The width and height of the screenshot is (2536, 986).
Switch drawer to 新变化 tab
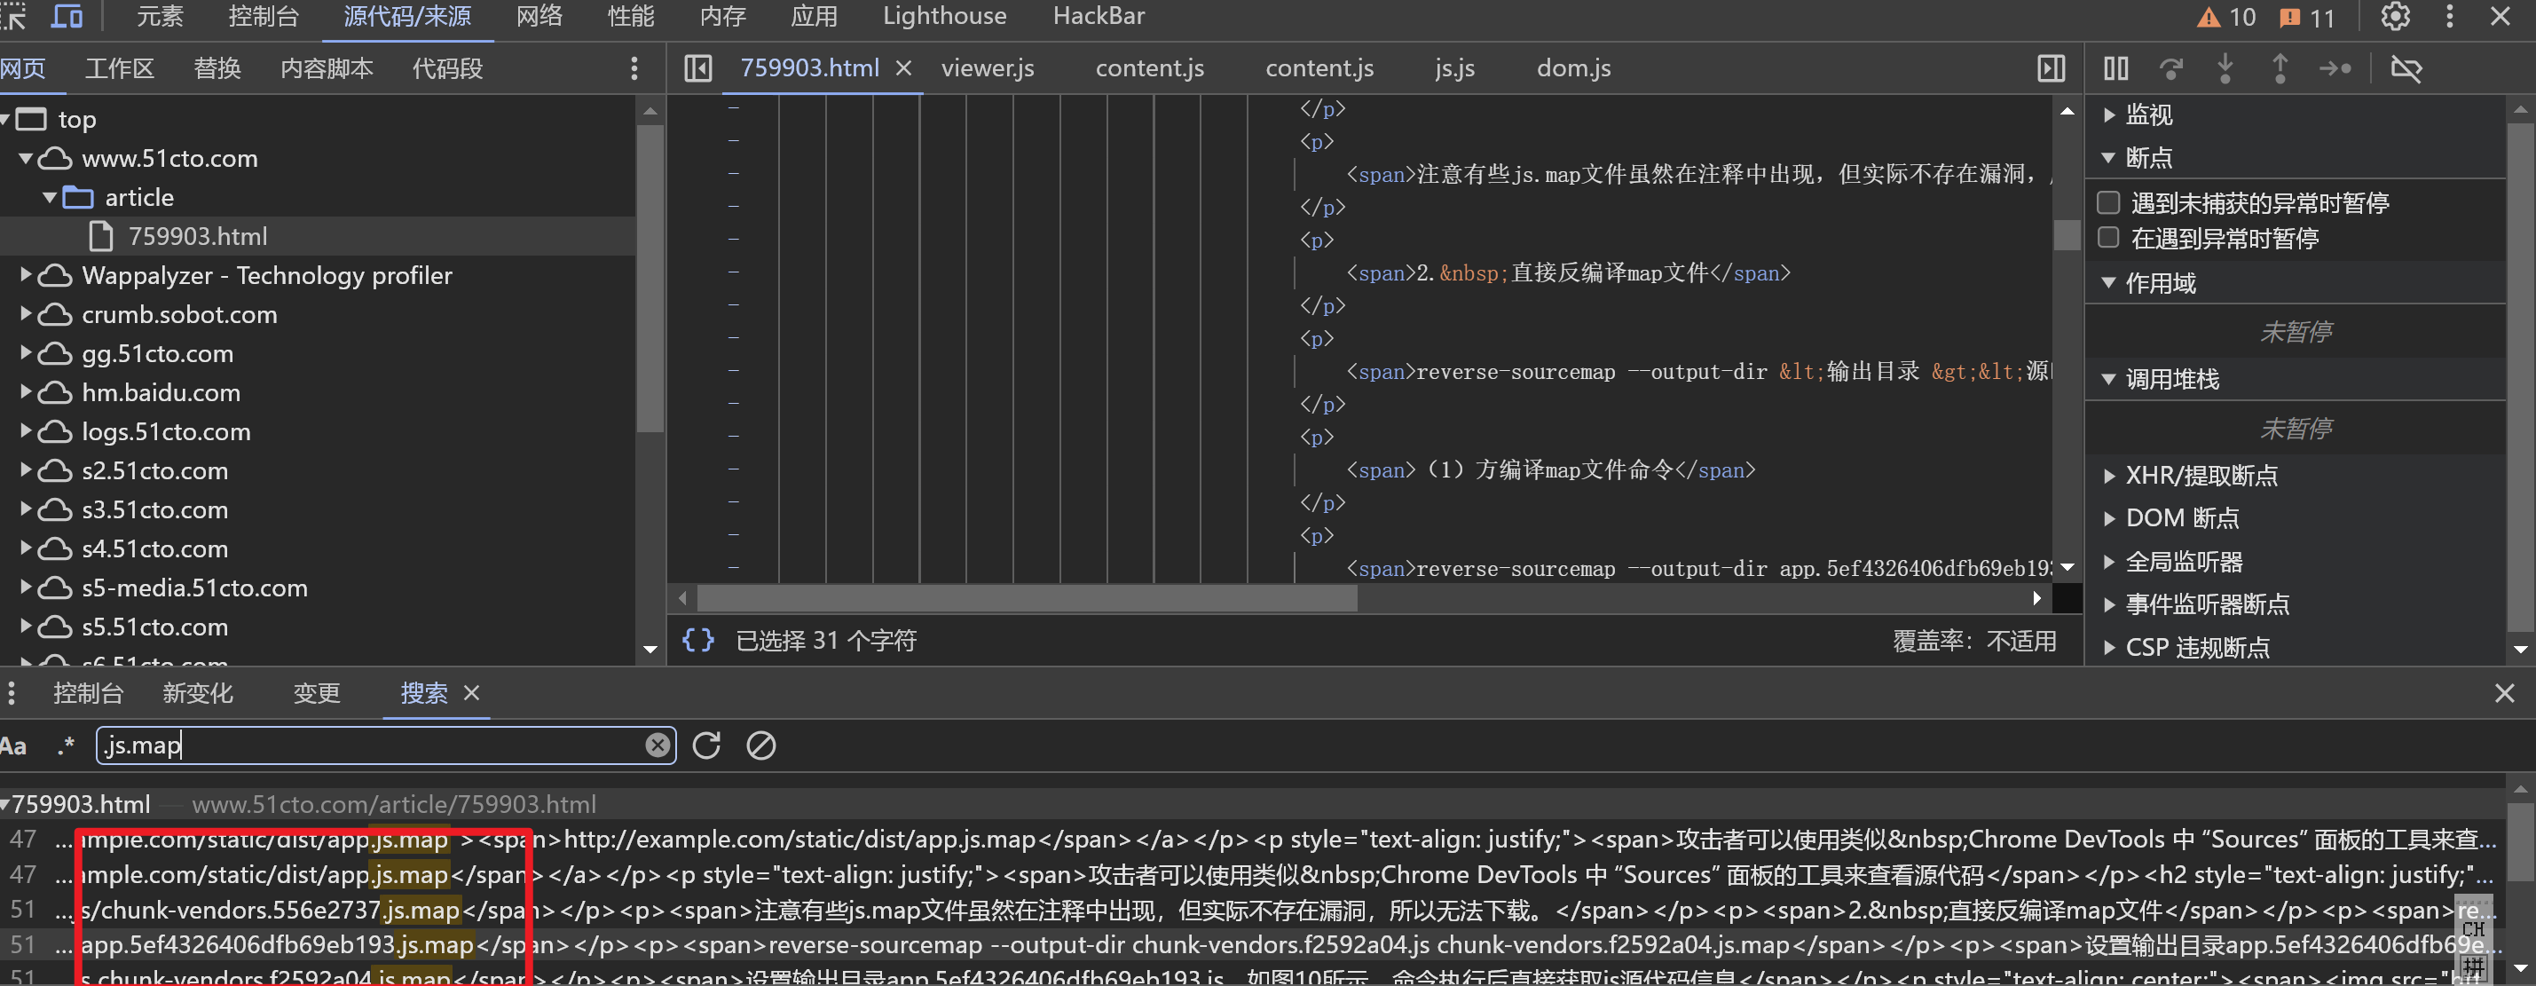[x=198, y=693]
